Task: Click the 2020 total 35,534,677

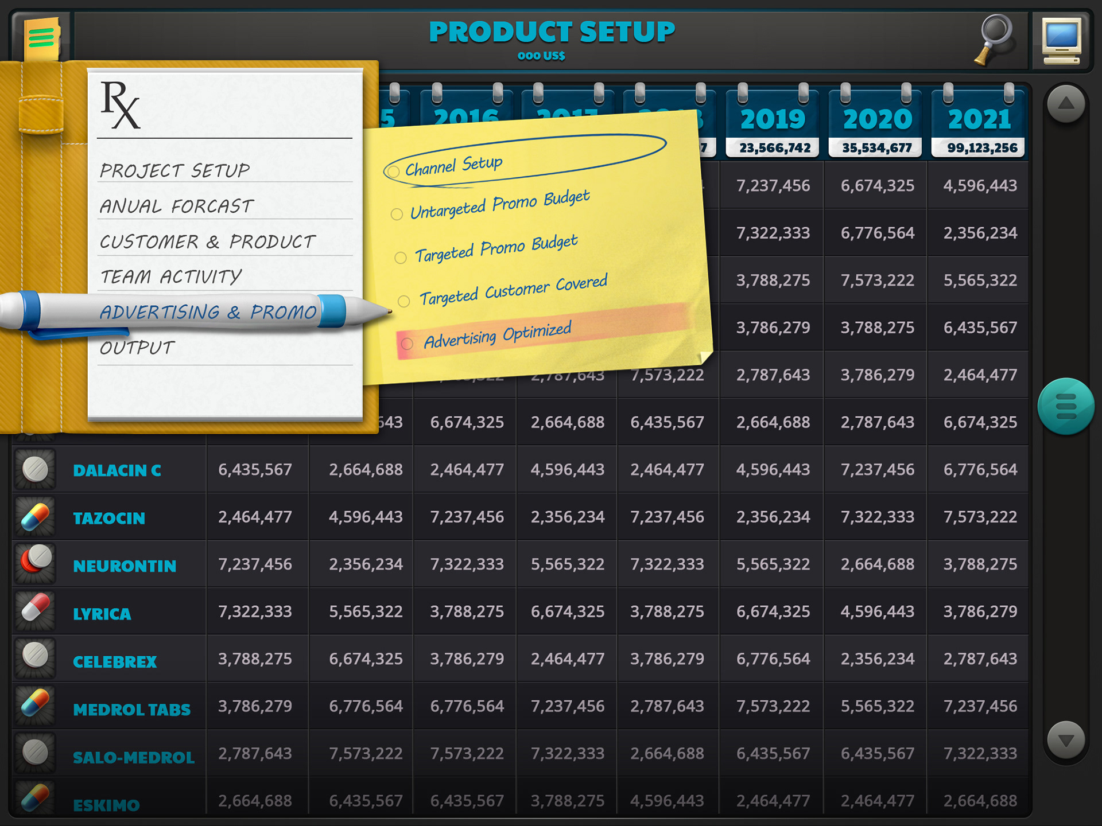Action: click(876, 147)
